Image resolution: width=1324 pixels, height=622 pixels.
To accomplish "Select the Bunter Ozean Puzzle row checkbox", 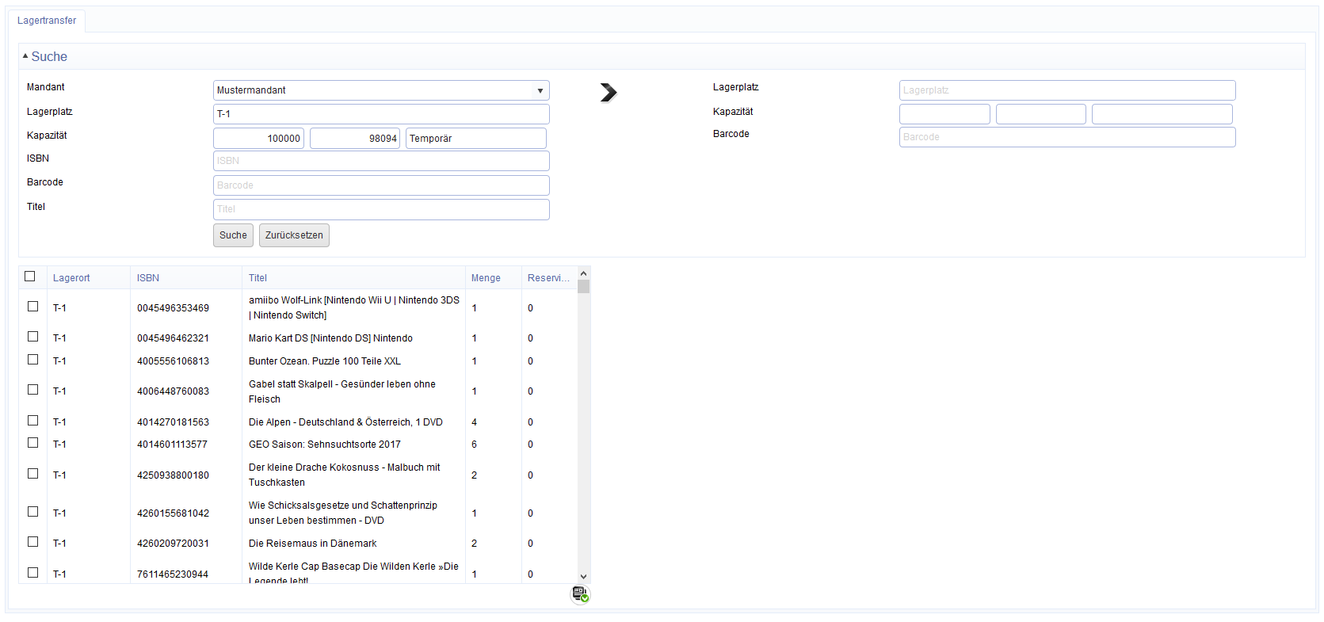I will 33,360.
